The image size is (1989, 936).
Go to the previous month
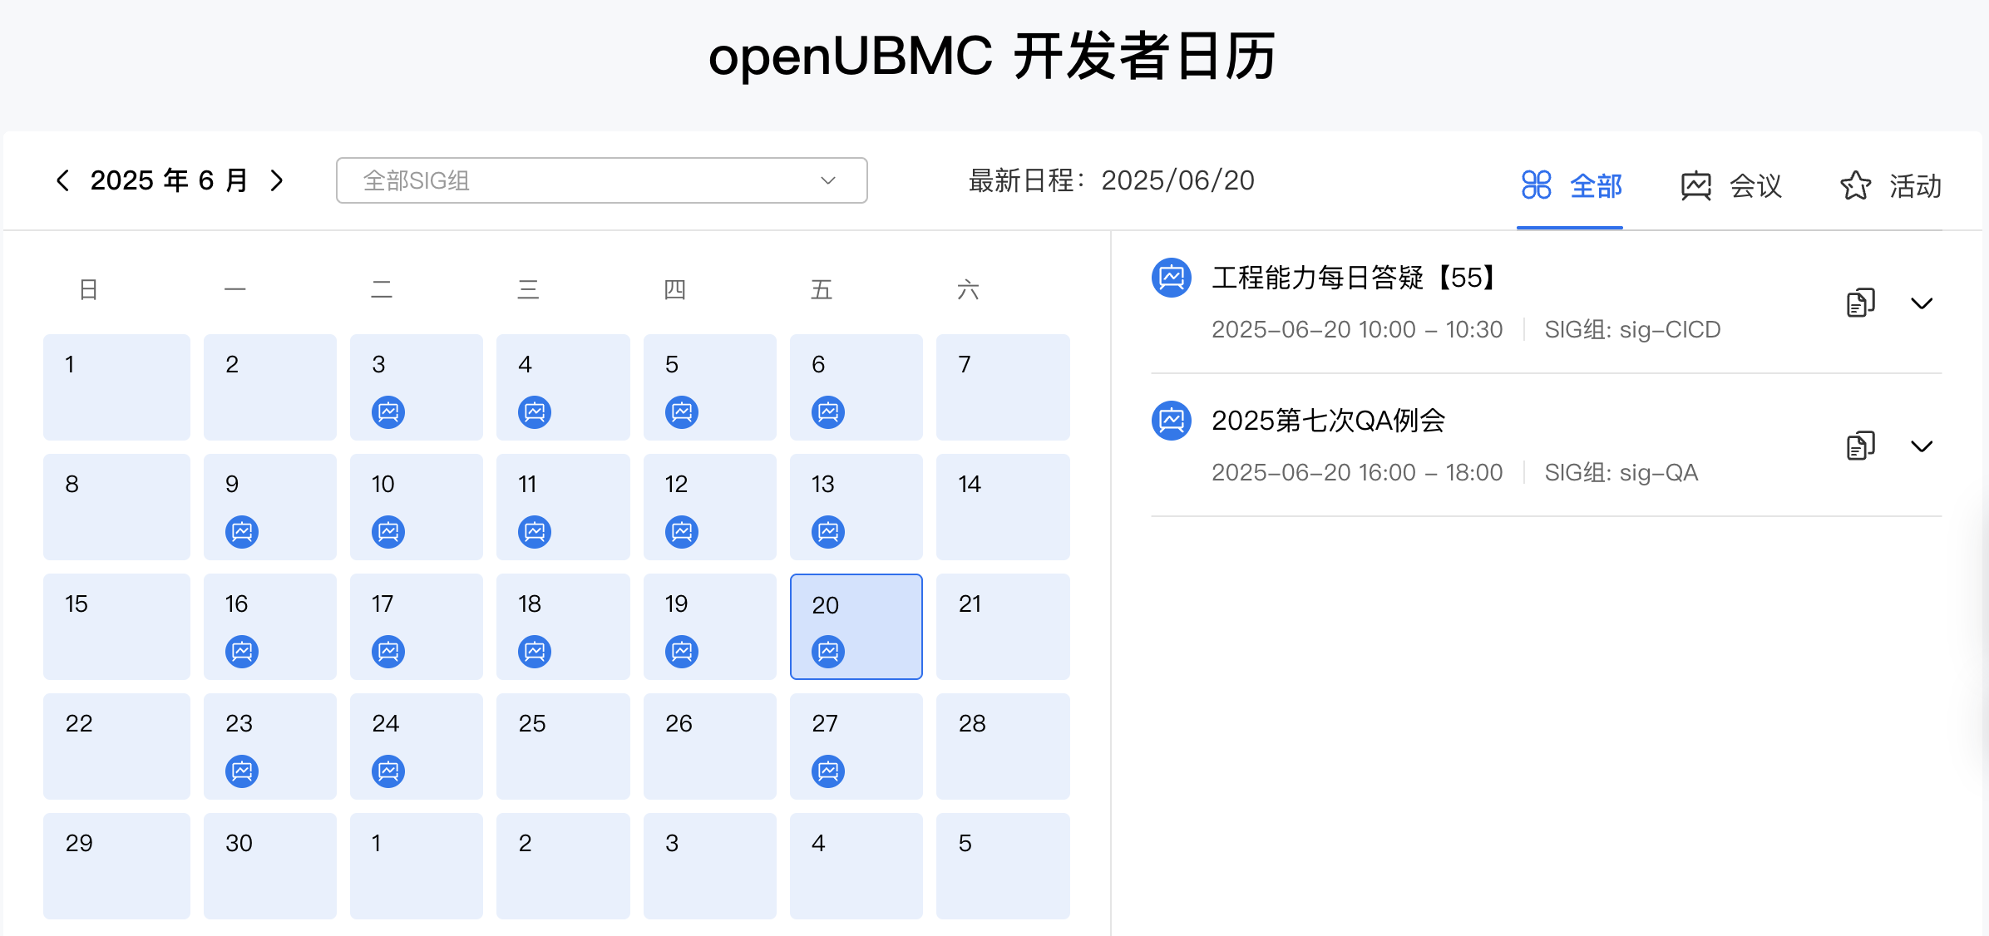pyautogui.click(x=64, y=180)
